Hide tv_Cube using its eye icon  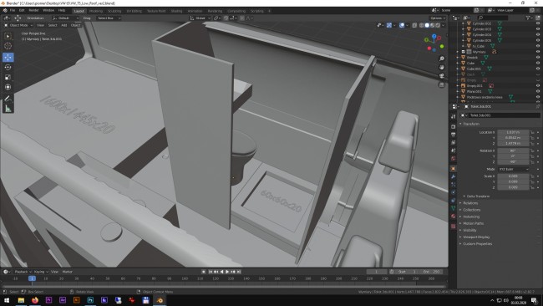click(x=538, y=46)
